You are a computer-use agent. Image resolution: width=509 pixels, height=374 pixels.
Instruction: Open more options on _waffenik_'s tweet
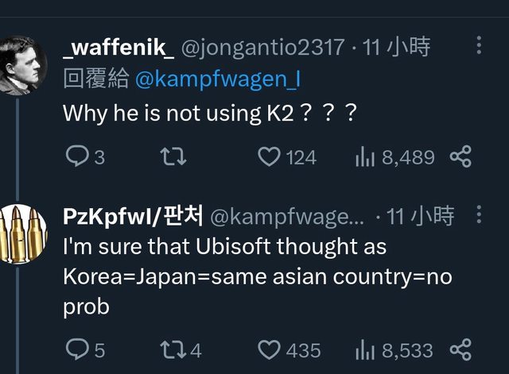pyautogui.click(x=479, y=45)
